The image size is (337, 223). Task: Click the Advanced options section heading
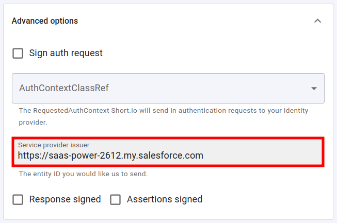coord(45,21)
